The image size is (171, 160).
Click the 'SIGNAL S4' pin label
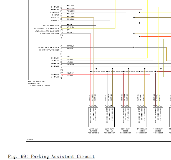[55, 63]
